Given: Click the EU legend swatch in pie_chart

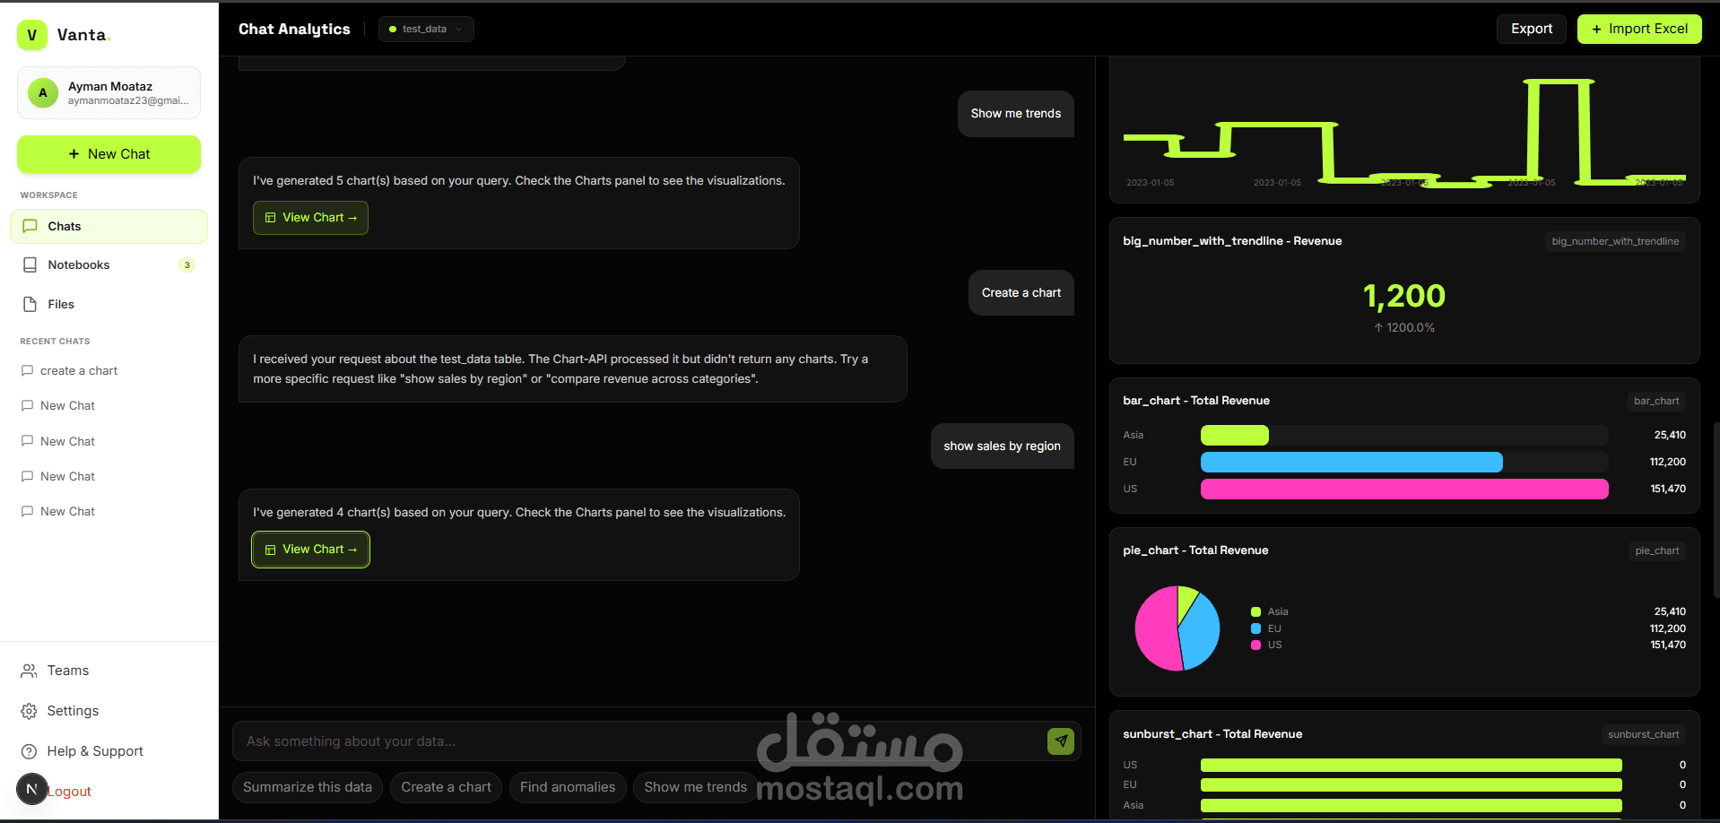Looking at the screenshot, I should tap(1255, 628).
